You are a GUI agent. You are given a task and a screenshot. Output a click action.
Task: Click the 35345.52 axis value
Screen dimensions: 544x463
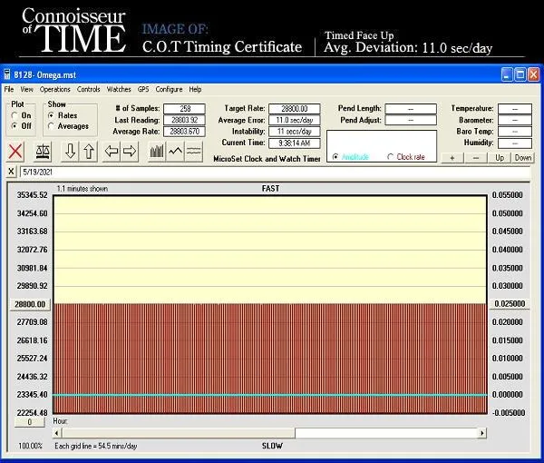pos(33,195)
